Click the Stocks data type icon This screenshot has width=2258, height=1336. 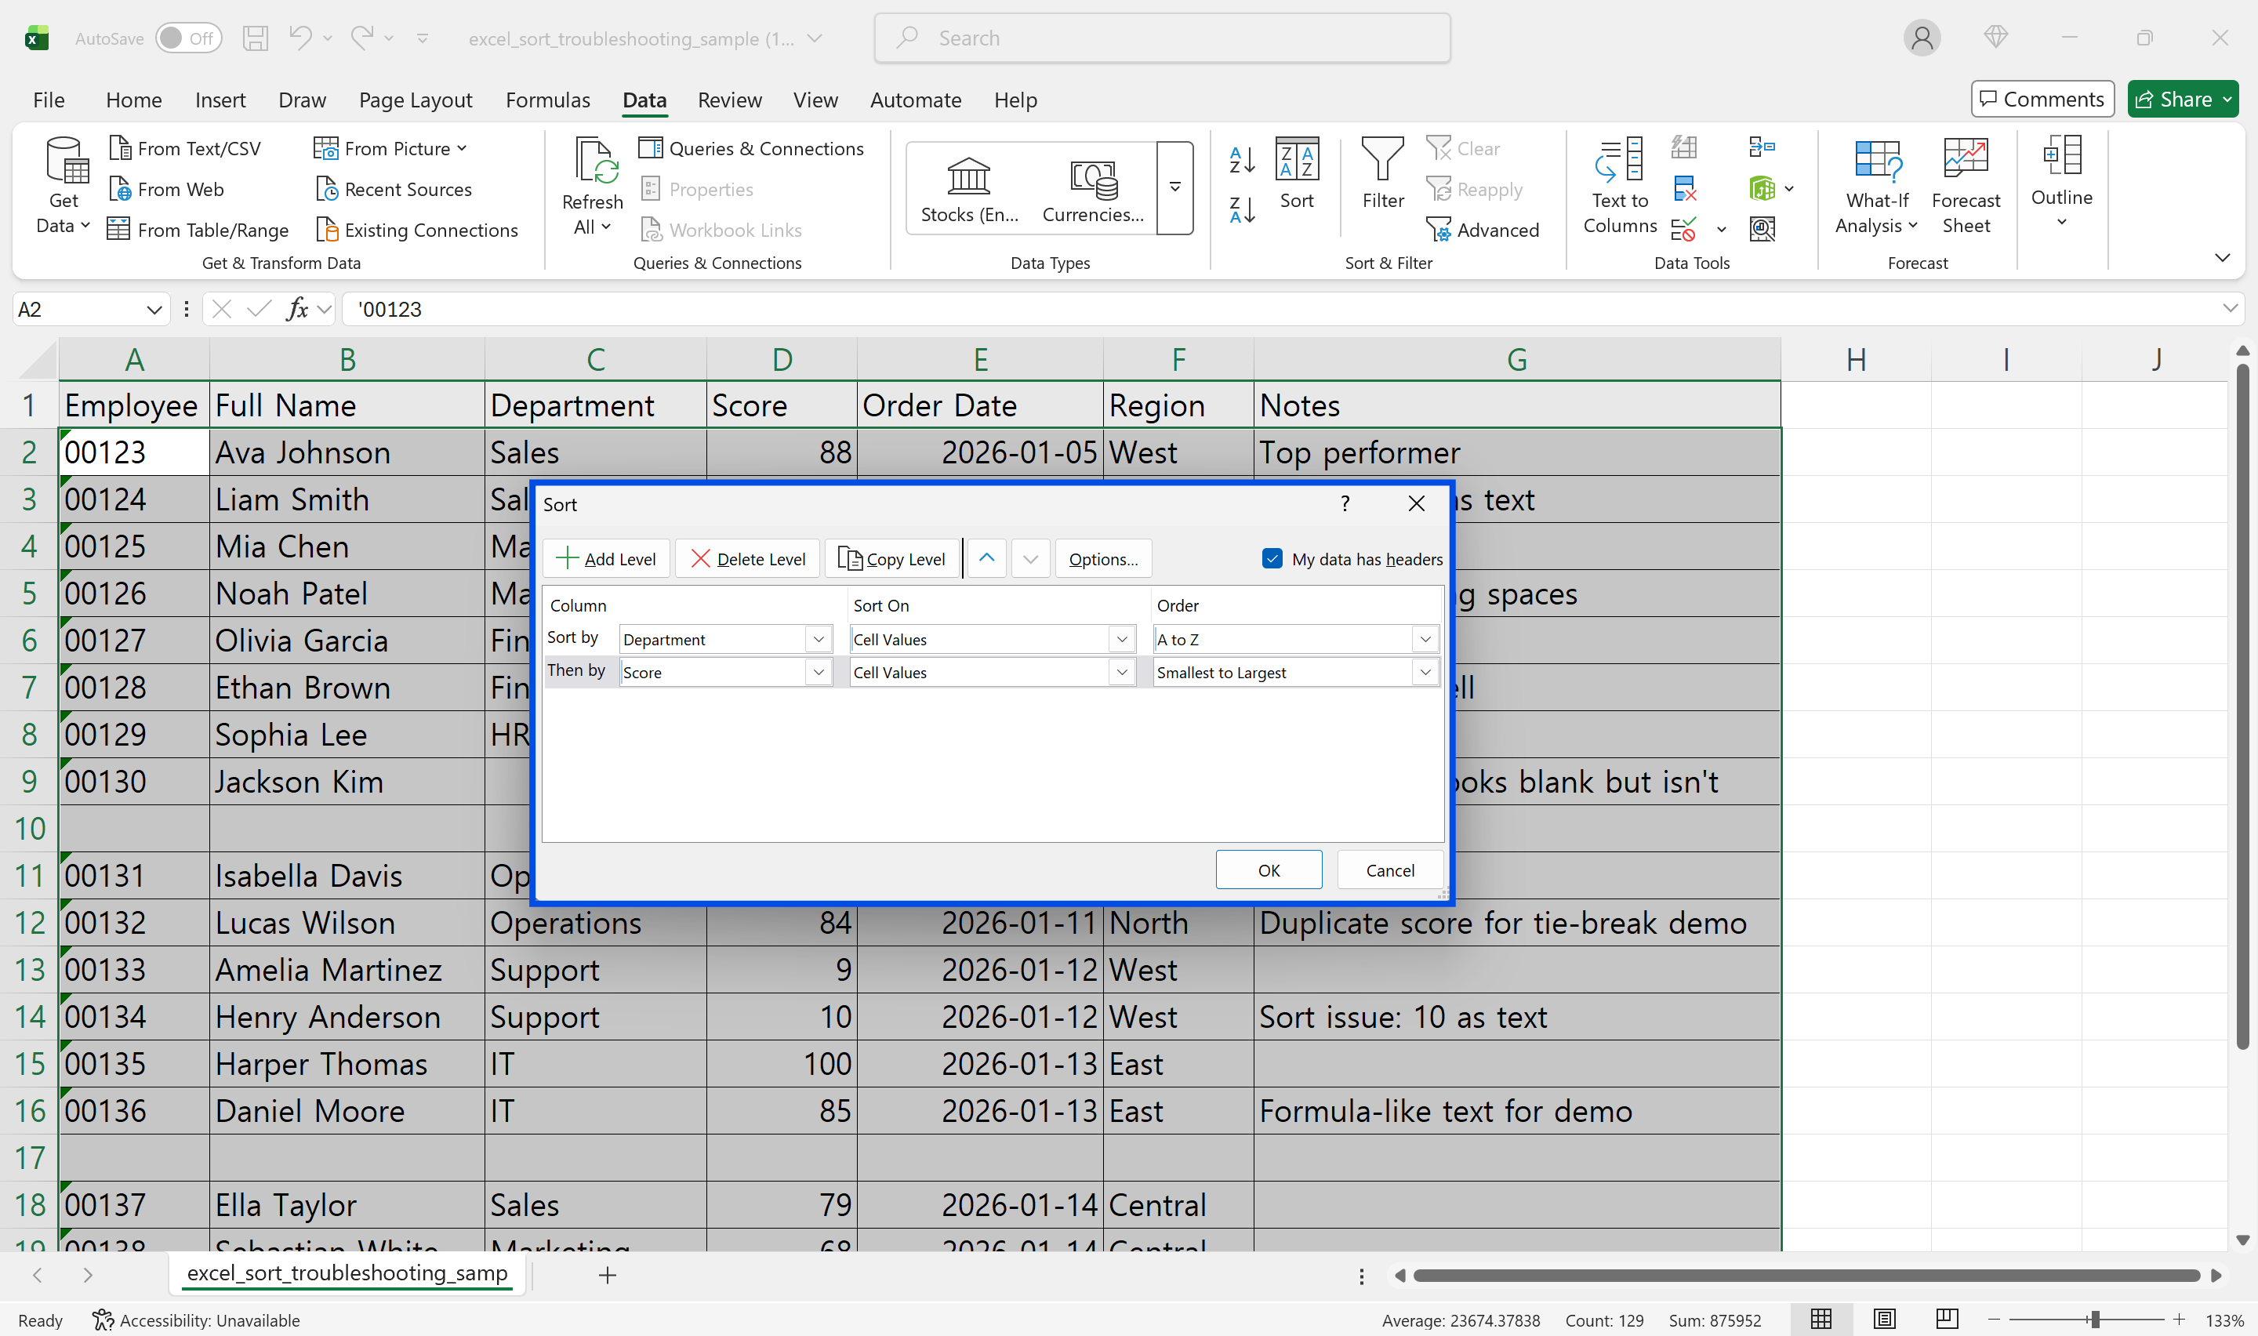pyautogui.click(x=969, y=177)
